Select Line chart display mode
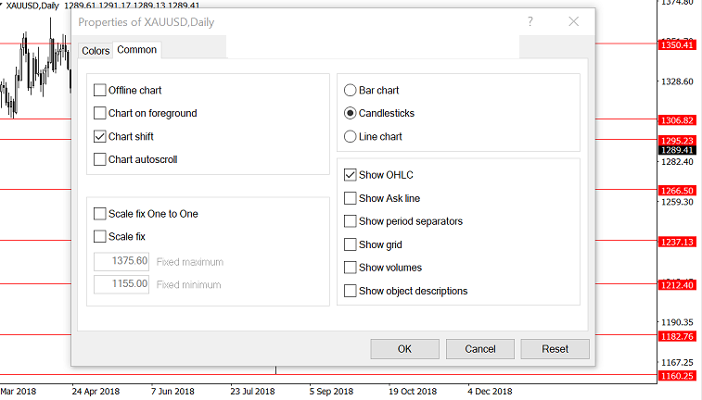702x400 pixels. [350, 137]
